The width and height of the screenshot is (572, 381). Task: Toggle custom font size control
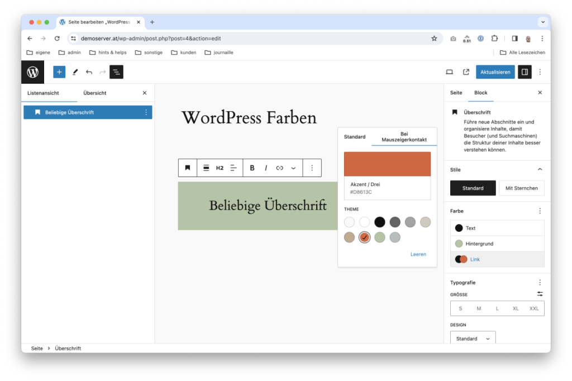[540, 294]
